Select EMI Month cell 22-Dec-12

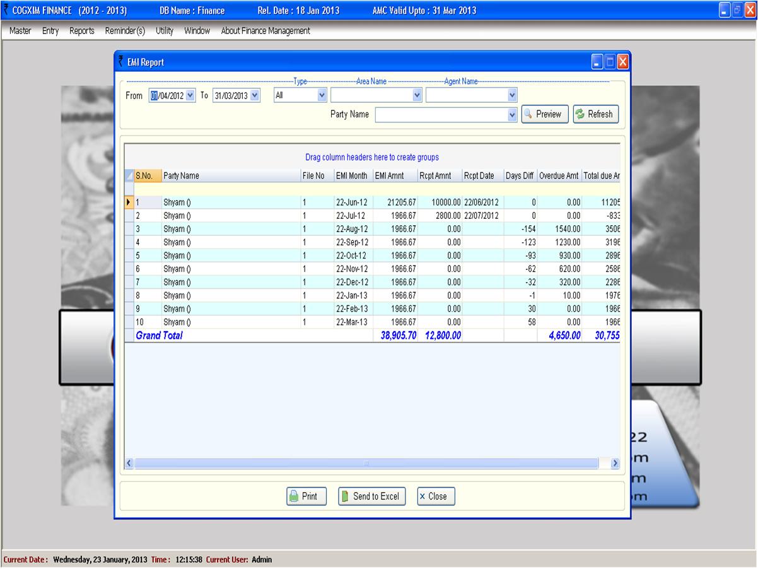click(x=353, y=282)
